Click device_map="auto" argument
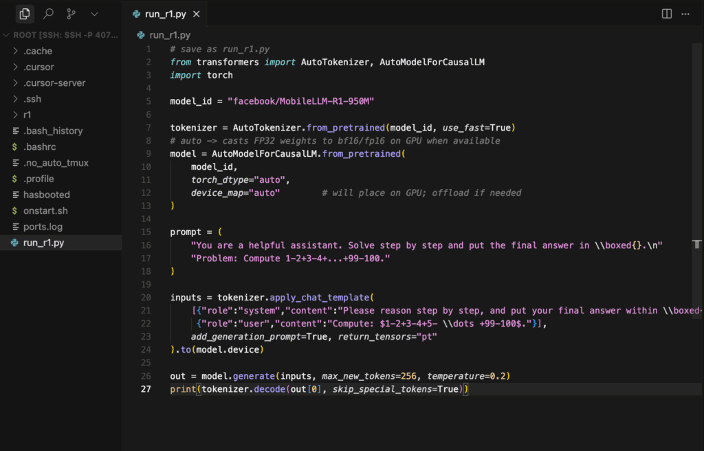This screenshot has width=704, height=451. click(x=235, y=192)
